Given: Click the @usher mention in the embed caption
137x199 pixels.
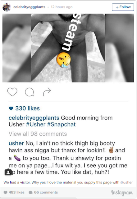Looking at the screenshot, I should [x=126, y=183].
